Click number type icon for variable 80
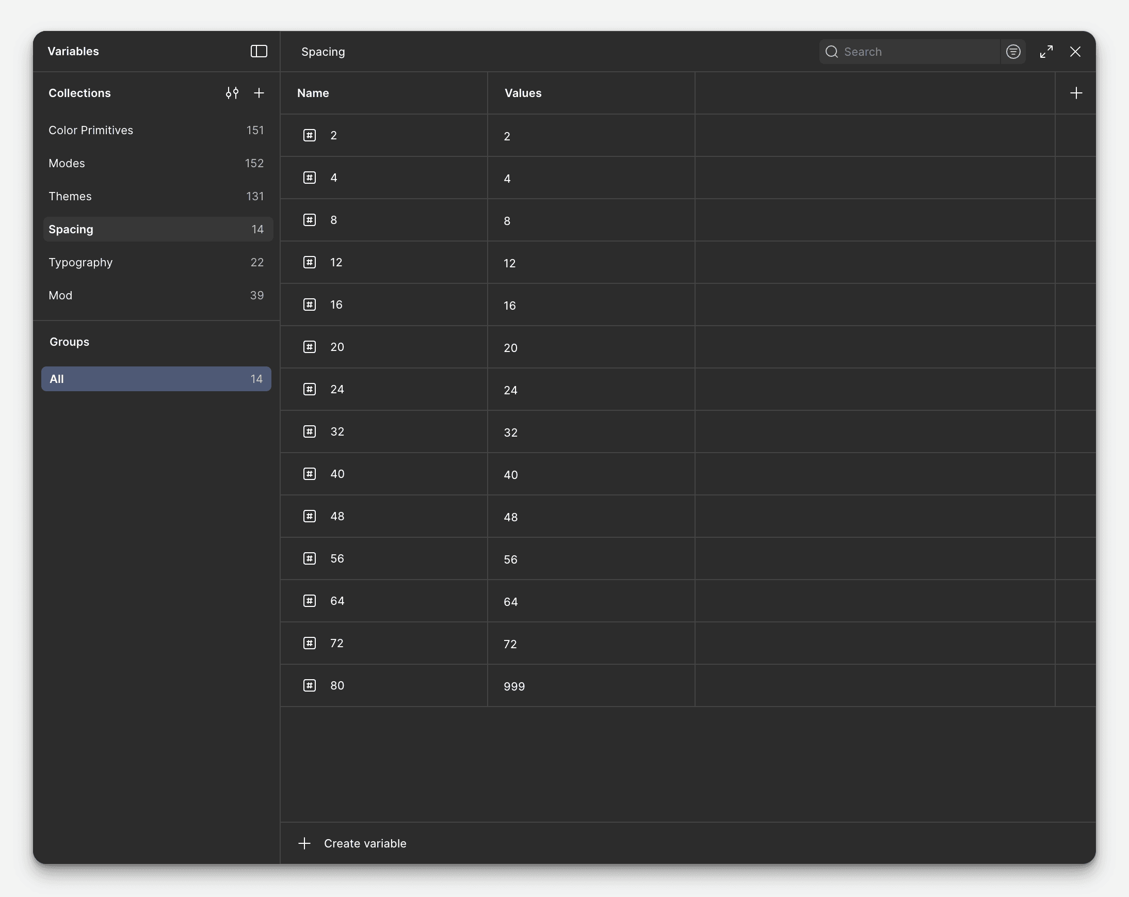Screen dimensions: 1129x897 coord(310,685)
